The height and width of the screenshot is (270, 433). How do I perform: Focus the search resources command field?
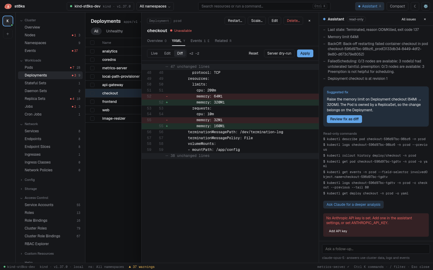point(264,6)
